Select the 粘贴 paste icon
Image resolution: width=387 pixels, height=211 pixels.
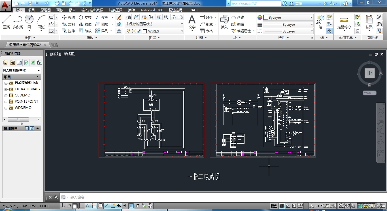tap(369, 22)
